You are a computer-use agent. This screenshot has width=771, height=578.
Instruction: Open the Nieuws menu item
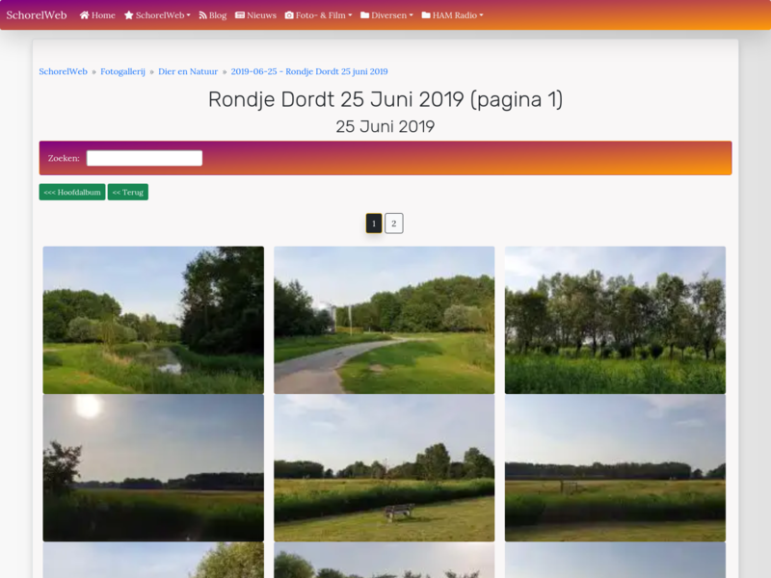click(x=255, y=15)
